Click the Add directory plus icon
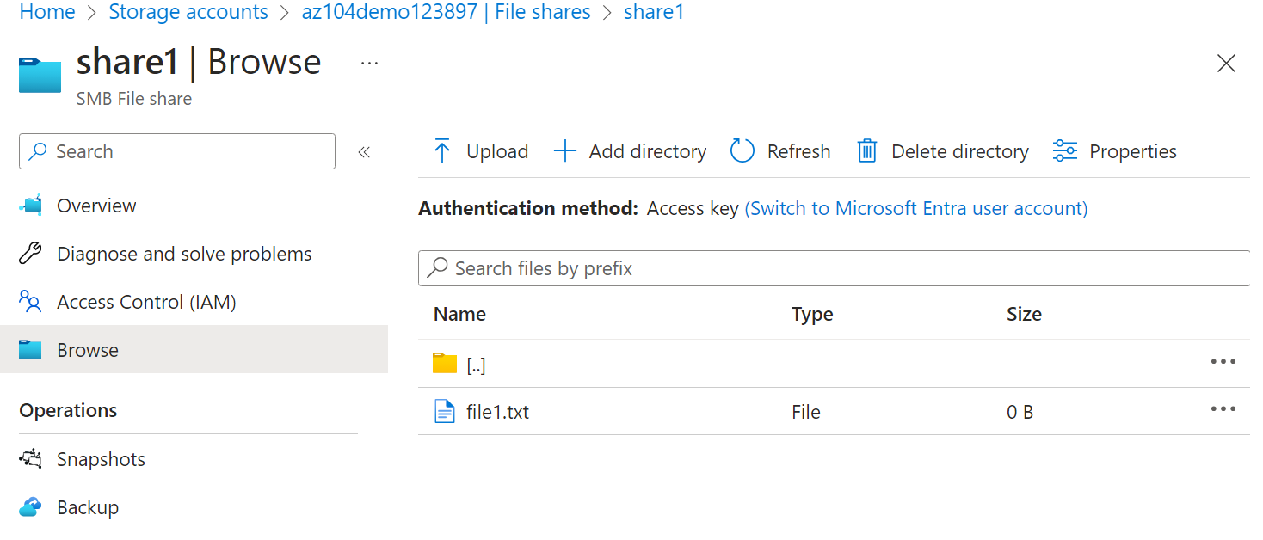 [564, 151]
